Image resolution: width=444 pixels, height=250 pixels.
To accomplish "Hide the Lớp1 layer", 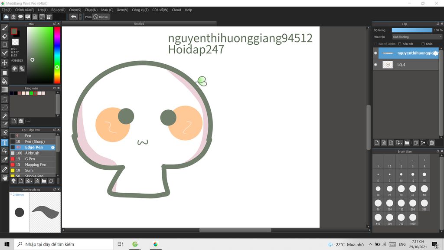I will (375, 65).
